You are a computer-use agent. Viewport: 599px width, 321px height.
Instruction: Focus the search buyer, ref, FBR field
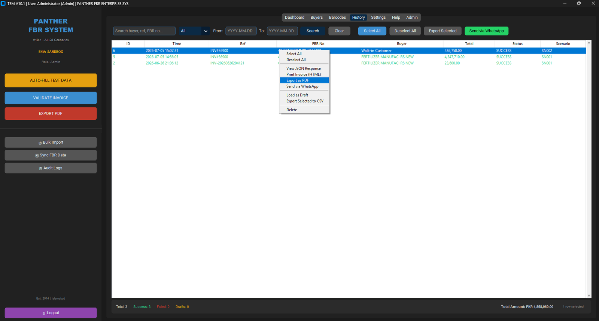144,31
